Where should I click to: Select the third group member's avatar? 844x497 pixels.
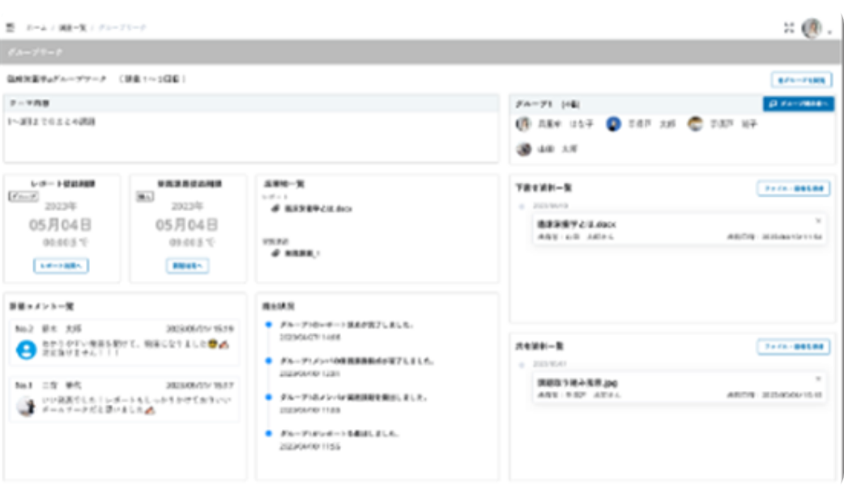point(695,124)
